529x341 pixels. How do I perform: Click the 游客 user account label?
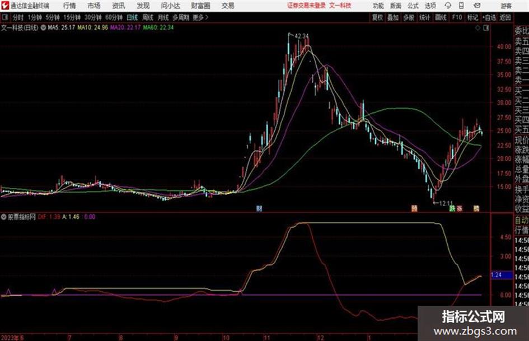tap(505, 6)
